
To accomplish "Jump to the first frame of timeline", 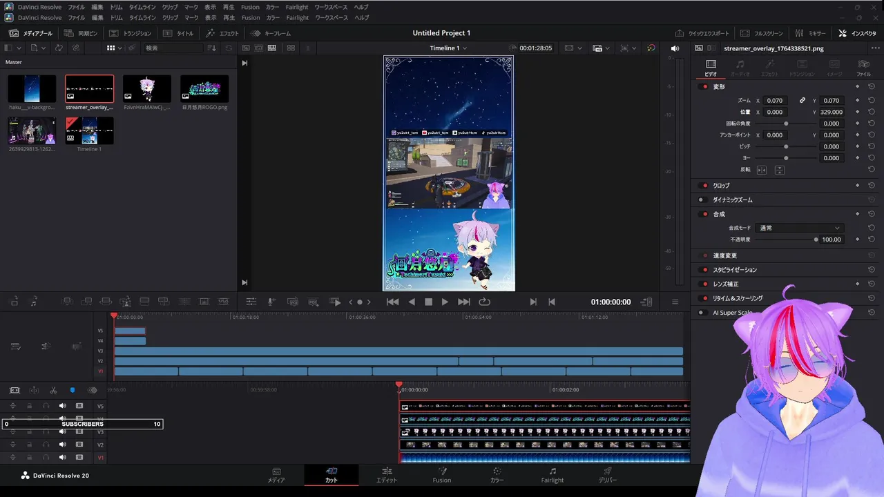I will coord(392,302).
